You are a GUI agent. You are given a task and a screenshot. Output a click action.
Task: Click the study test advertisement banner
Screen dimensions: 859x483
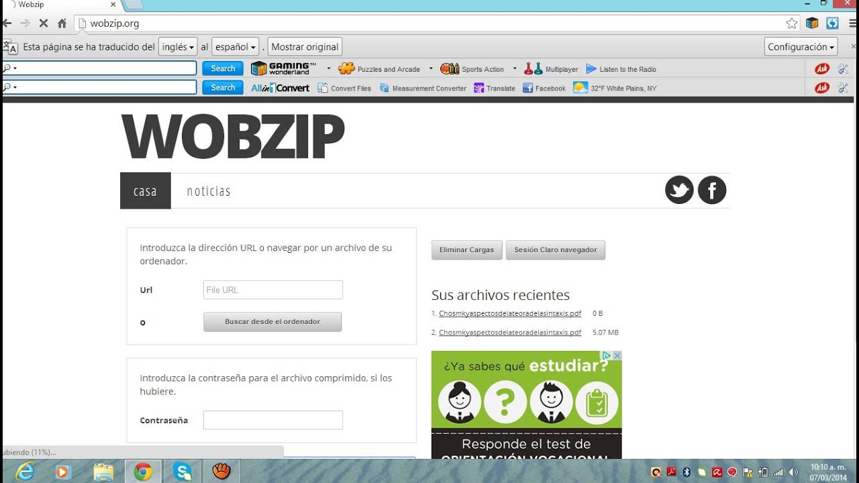[527, 405]
